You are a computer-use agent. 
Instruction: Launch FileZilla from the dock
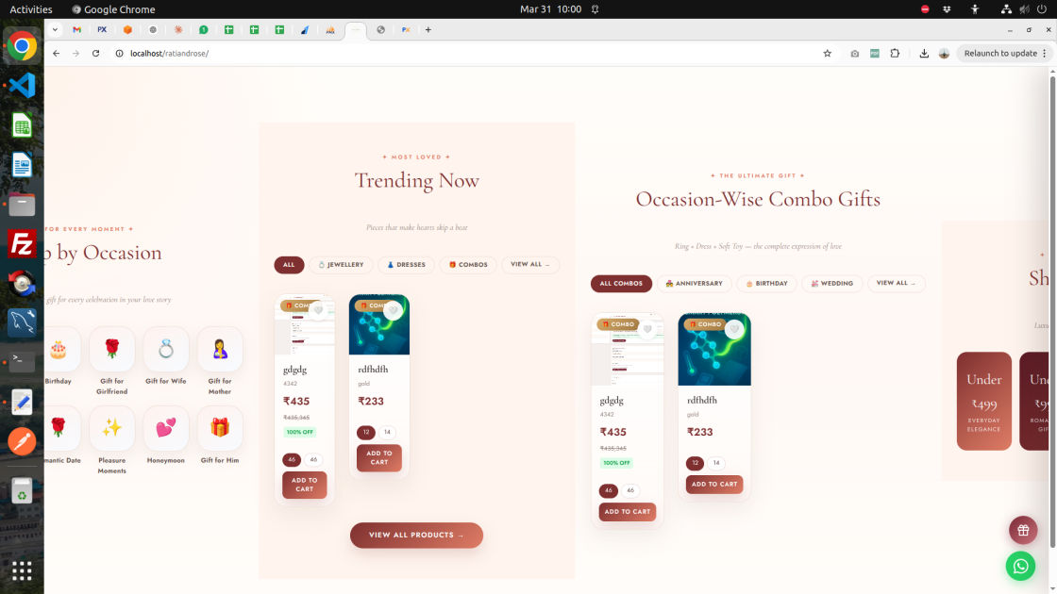tap(22, 243)
